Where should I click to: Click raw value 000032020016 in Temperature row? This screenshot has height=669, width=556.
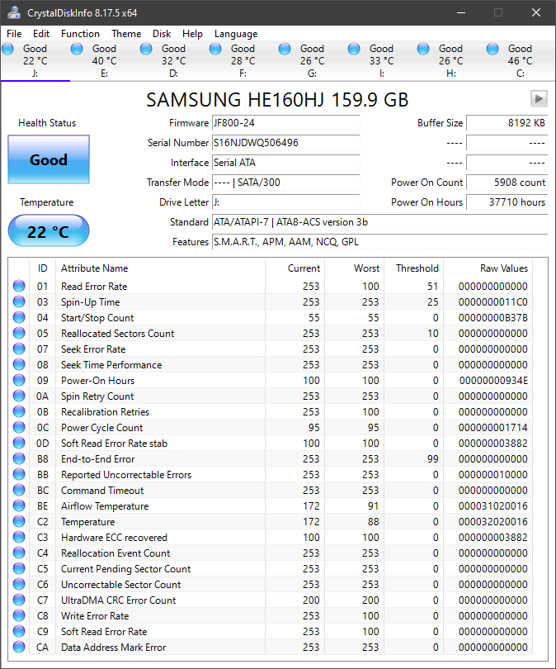(x=493, y=522)
